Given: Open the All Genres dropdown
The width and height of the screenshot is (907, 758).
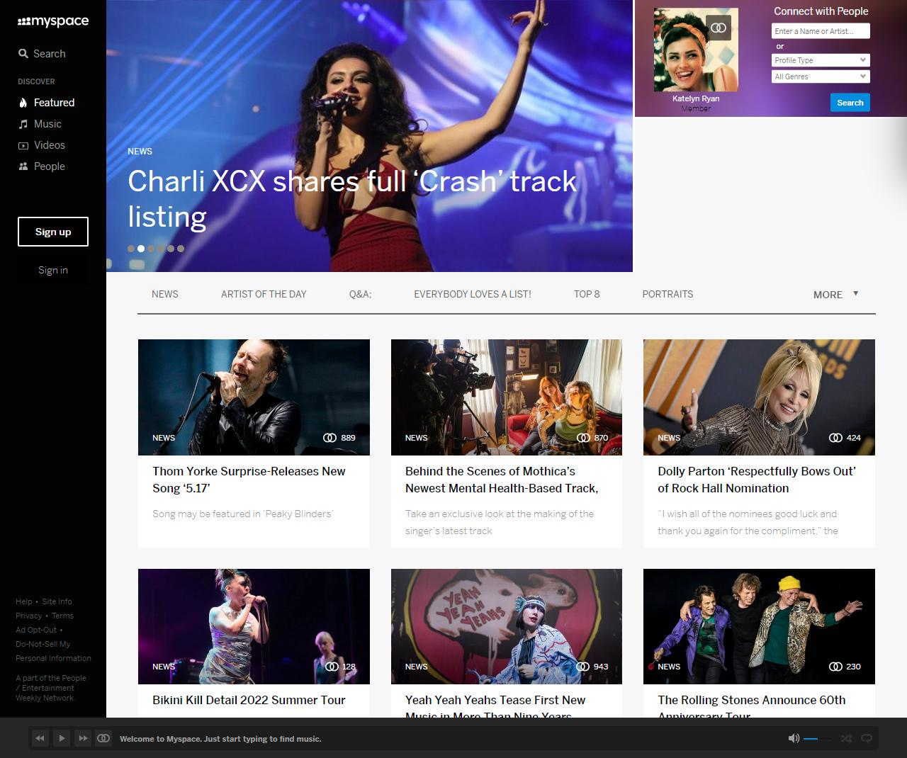Looking at the screenshot, I should 821,77.
